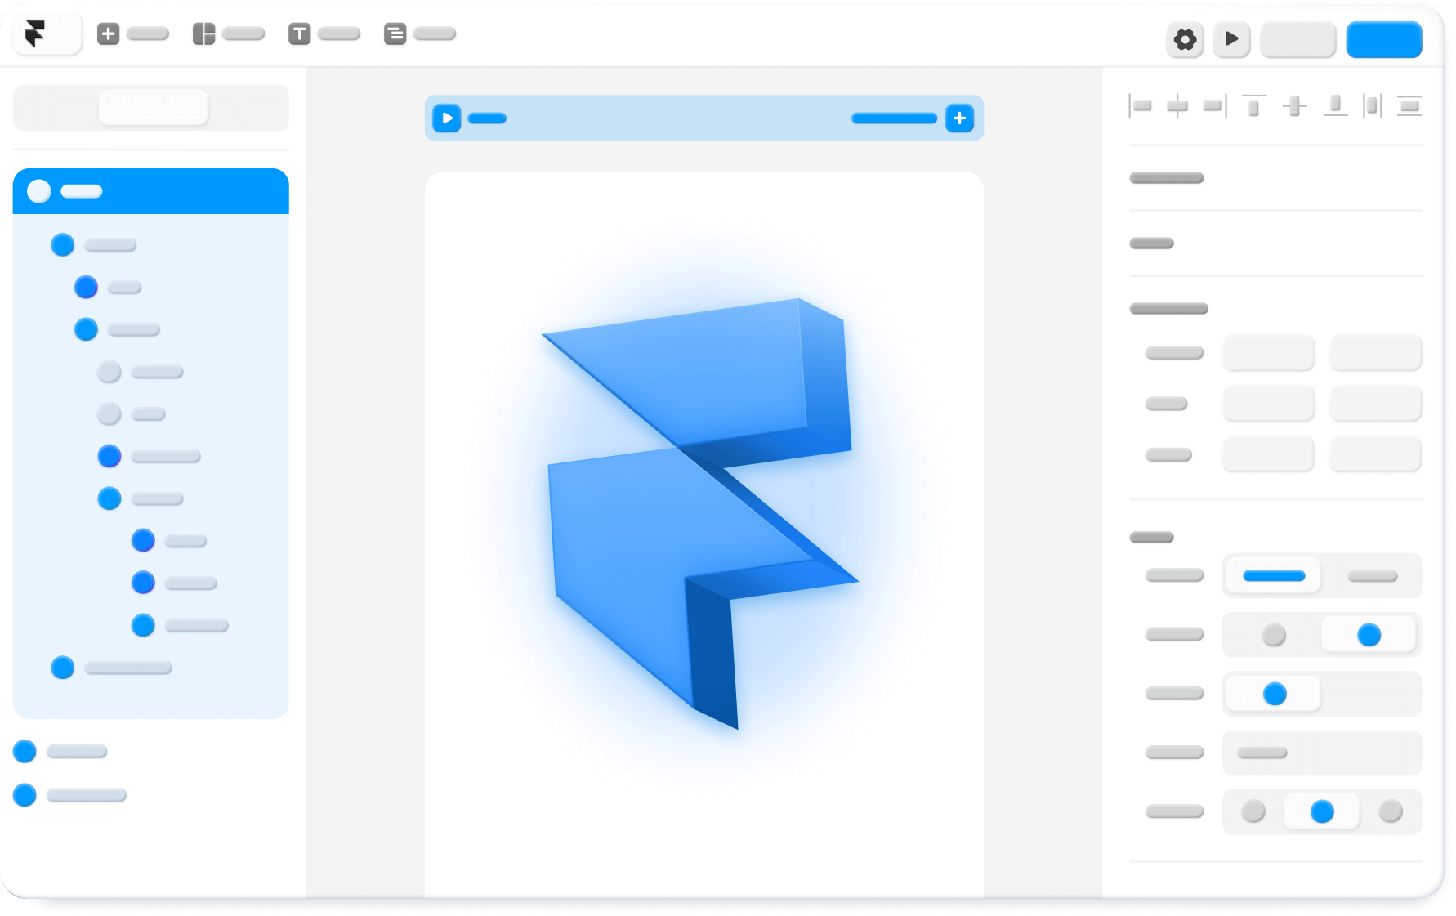Click the distribute vertically icon
The height and width of the screenshot is (916, 1456).
[1409, 105]
